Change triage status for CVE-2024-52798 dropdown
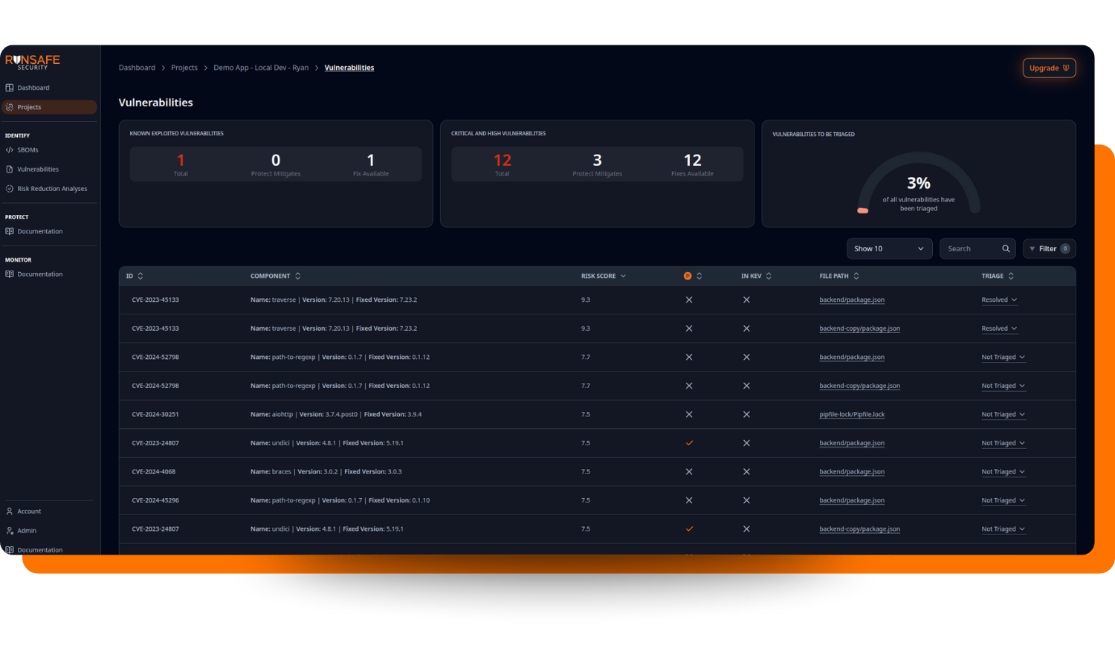The image size is (1115, 669). 1003,357
